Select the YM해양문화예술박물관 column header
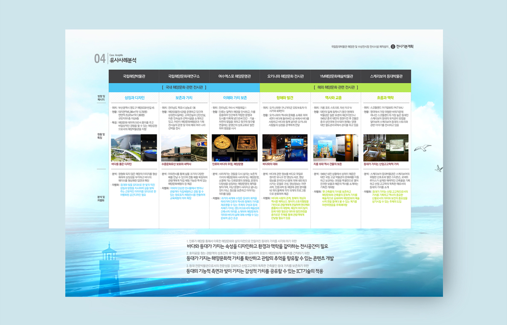507x325 pixels. 335,77
